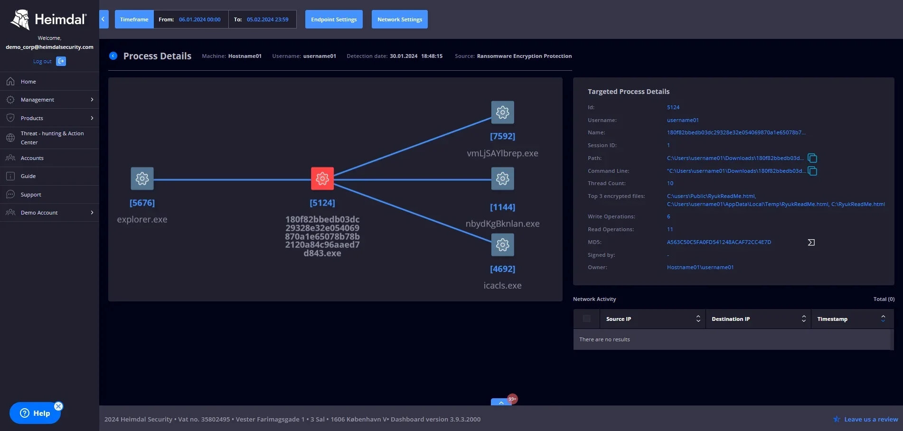Click the Source IP column header

point(653,319)
